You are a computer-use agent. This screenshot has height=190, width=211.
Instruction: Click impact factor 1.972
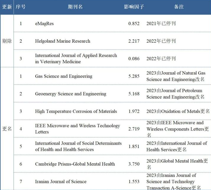pyautogui.click(x=134, y=111)
